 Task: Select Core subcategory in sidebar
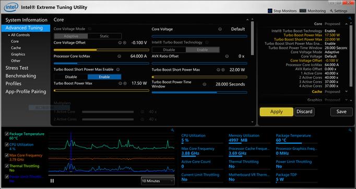pos(15,42)
